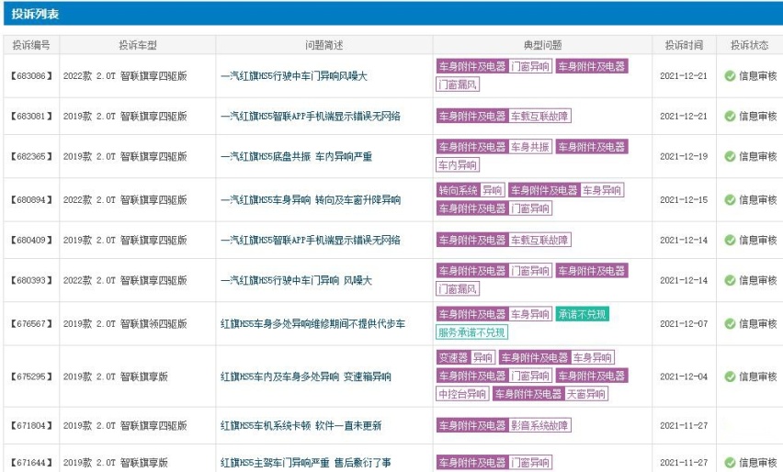Open complaint 一汽红旗HS5行驶中车门异响风噪大 in row 683086

tap(294, 76)
